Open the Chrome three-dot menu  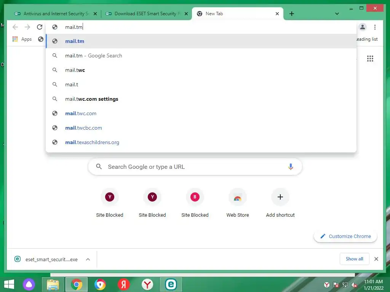click(375, 27)
